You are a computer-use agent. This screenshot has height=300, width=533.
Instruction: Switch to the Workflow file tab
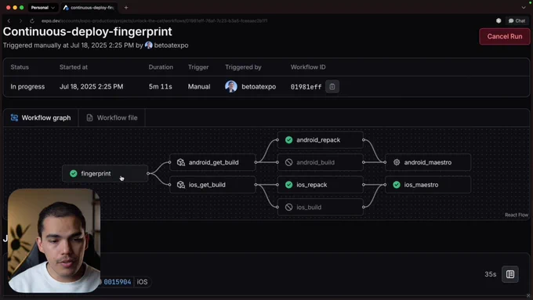coord(112,118)
